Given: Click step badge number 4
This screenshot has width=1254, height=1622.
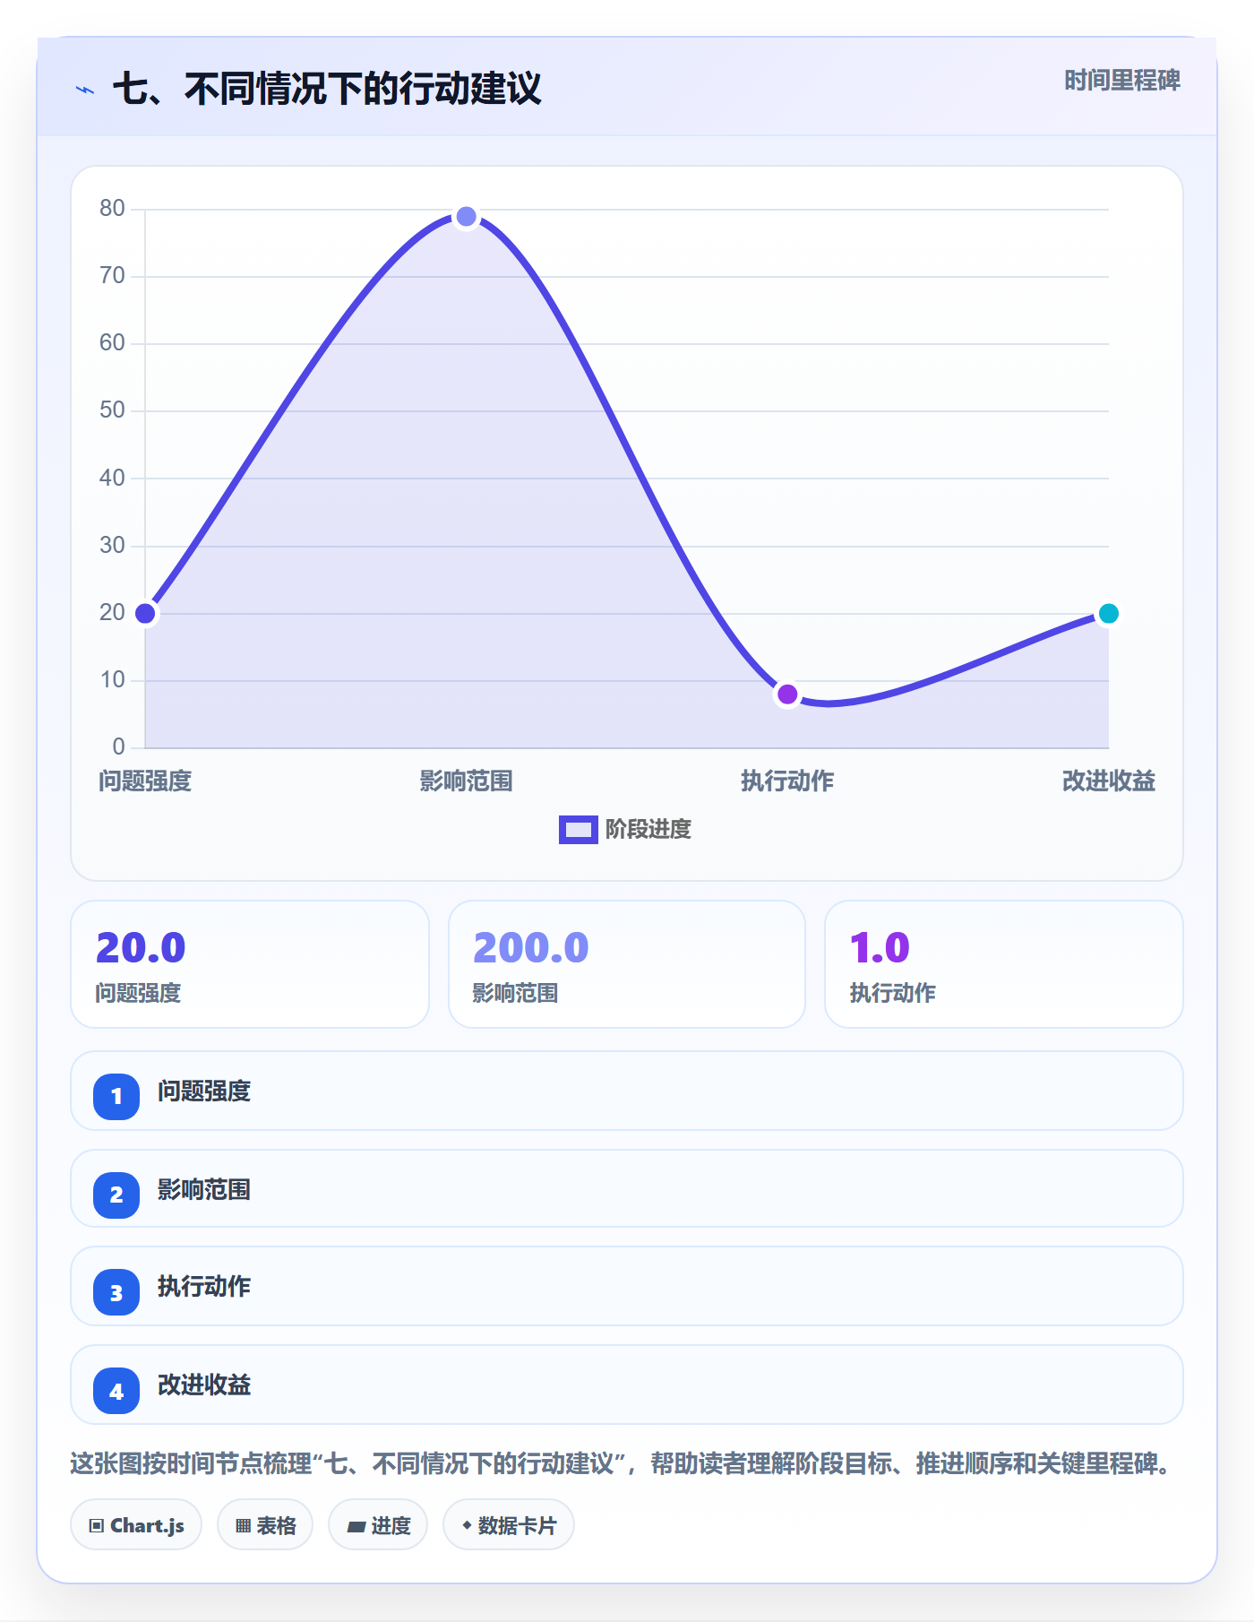Looking at the screenshot, I should 116,1391.
